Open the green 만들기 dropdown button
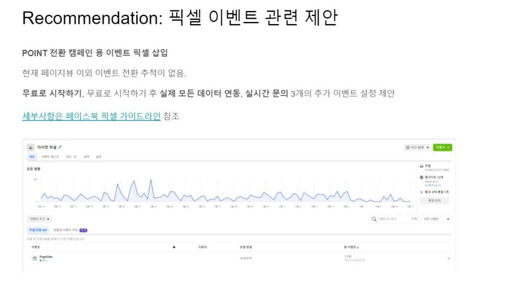Viewport: 532px width, 297px height. click(442, 147)
